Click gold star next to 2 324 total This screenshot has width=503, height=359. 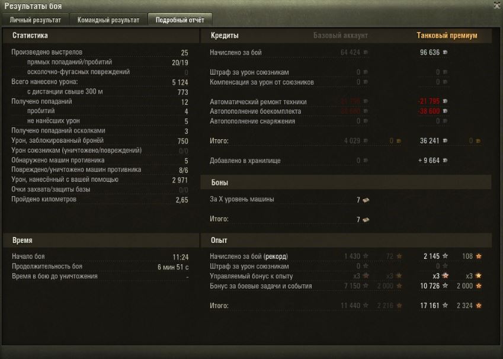479,306
